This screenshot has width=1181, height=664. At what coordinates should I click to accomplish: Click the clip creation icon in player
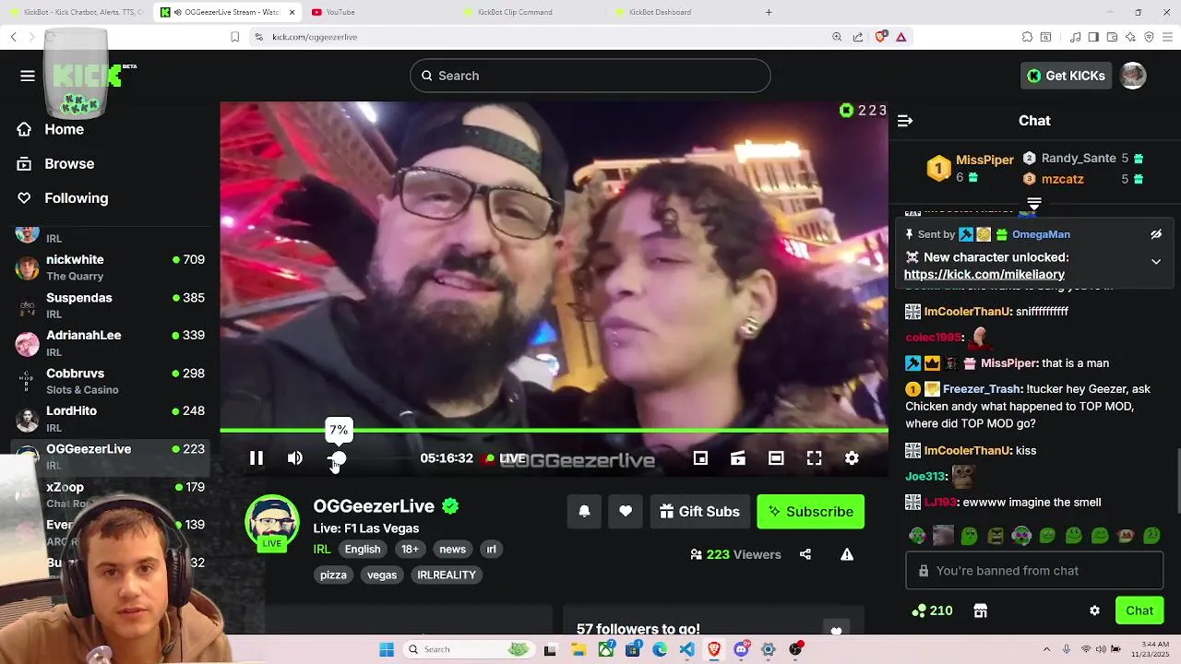tap(738, 458)
